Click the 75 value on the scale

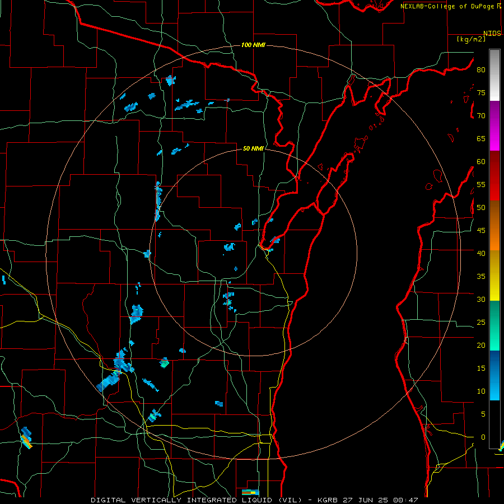pos(481,93)
